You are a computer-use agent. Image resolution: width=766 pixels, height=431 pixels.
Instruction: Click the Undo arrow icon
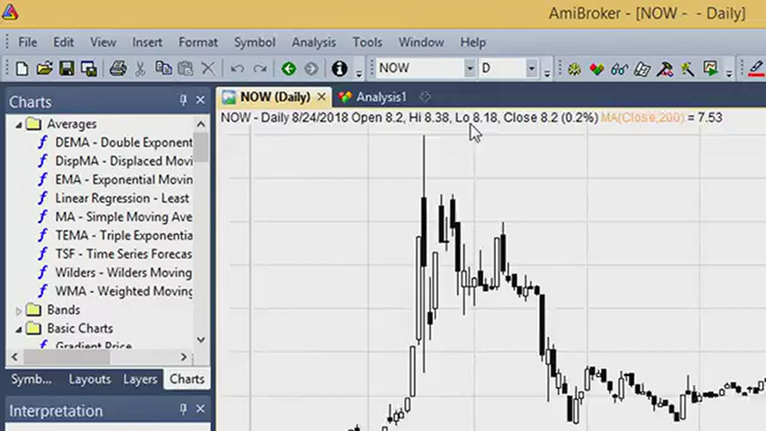[x=237, y=69]
